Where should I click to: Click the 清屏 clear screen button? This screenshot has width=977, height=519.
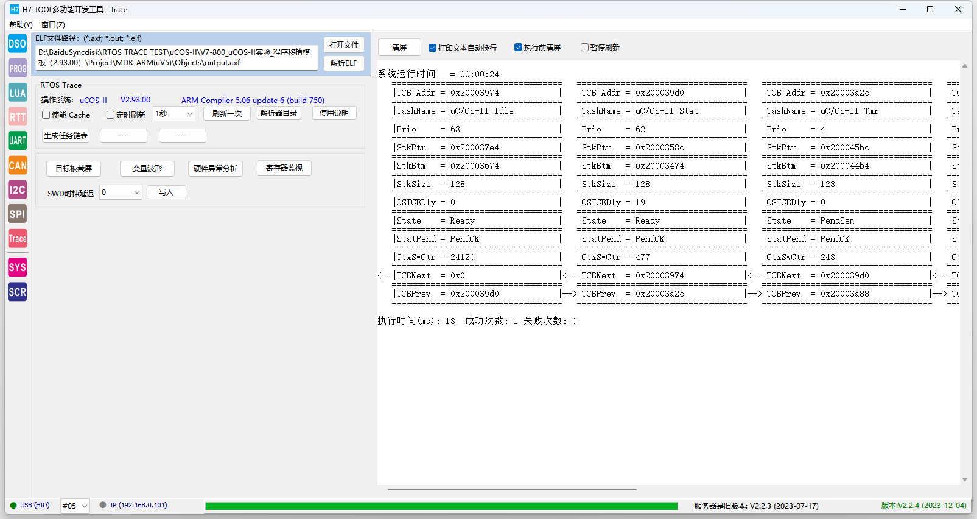(399, 48)
